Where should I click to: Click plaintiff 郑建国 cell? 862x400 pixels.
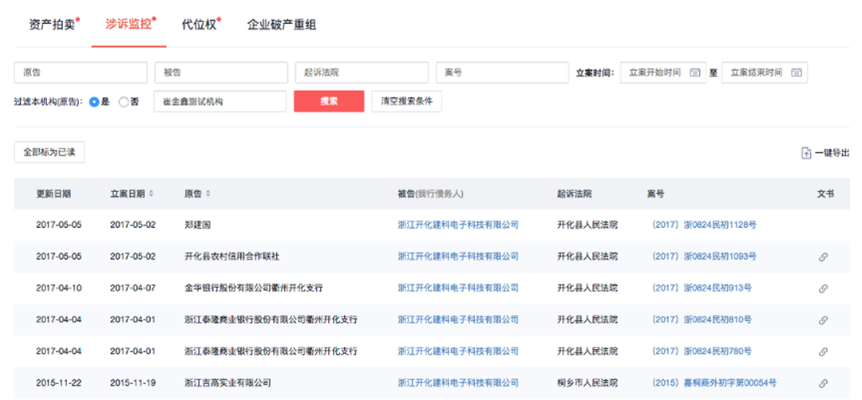(198, 225)
